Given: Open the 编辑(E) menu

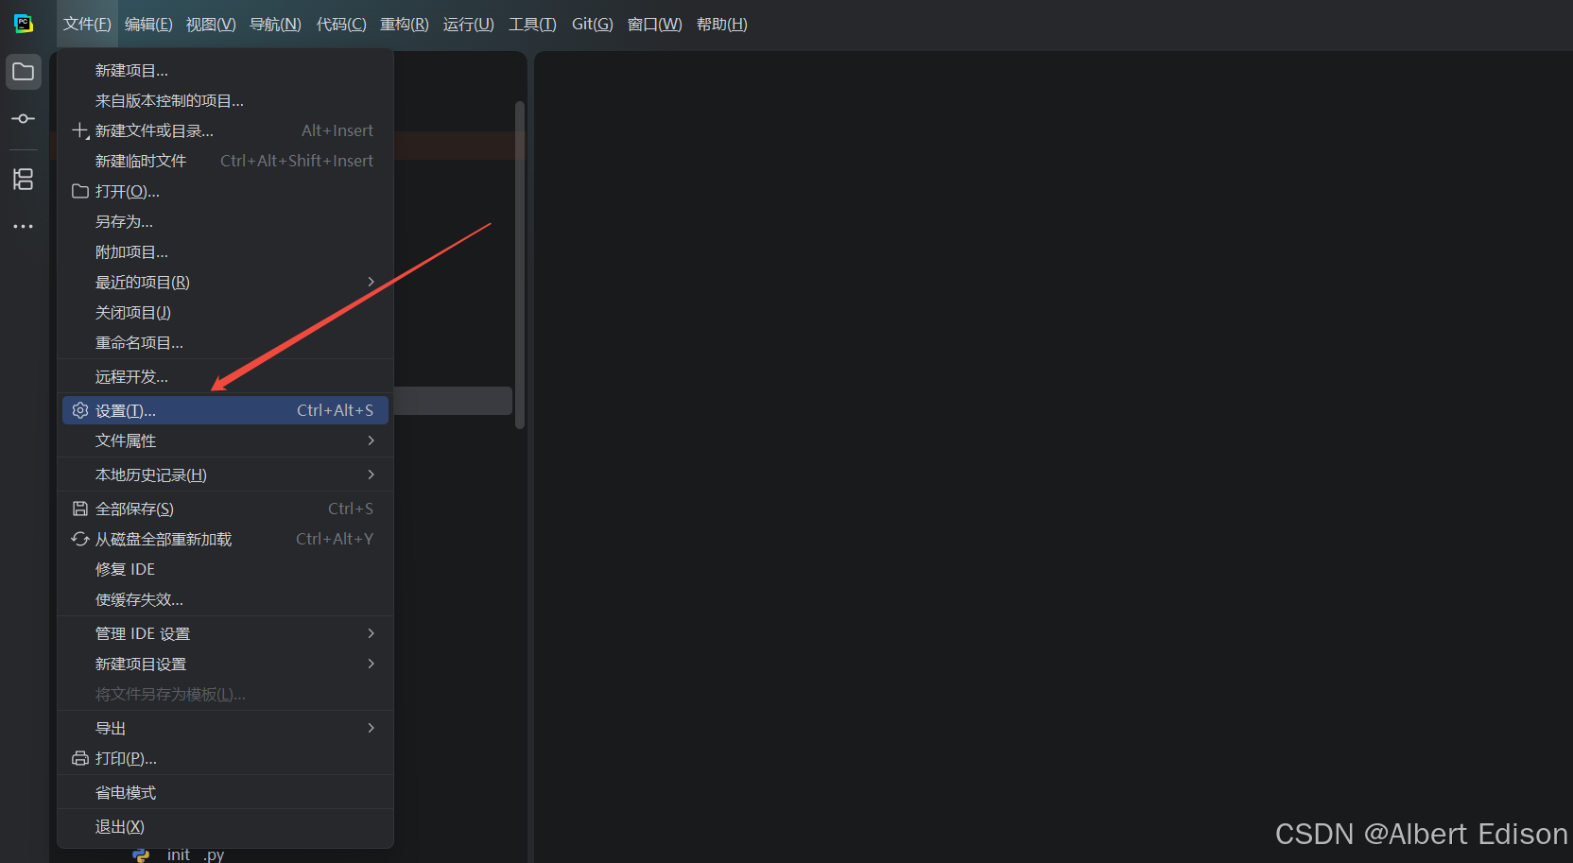Looking at the screenshot, I should click(x=148, y=24).
